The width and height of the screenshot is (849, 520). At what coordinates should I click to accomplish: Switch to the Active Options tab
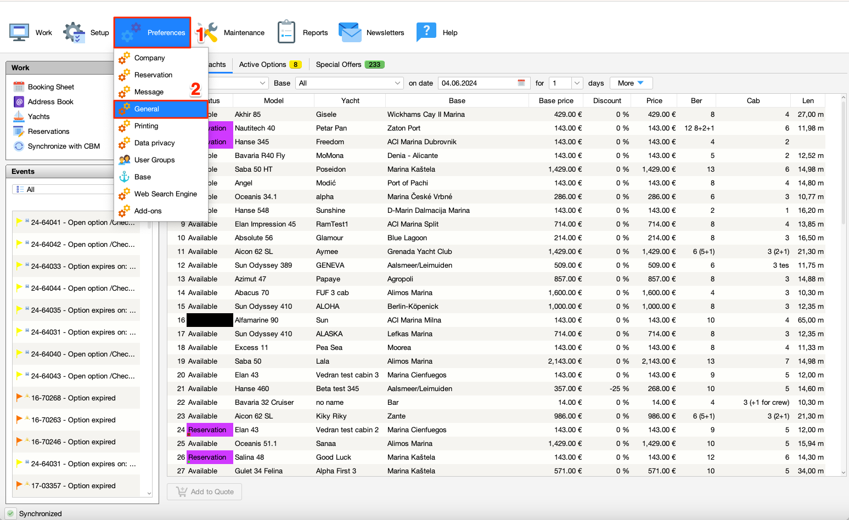(270, 64)
